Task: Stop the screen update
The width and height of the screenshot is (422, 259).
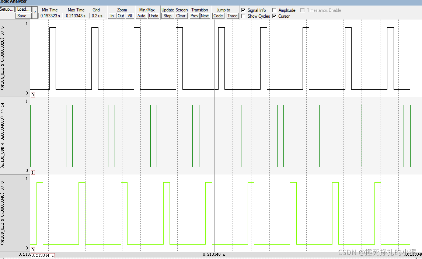Action: [167, 16]
